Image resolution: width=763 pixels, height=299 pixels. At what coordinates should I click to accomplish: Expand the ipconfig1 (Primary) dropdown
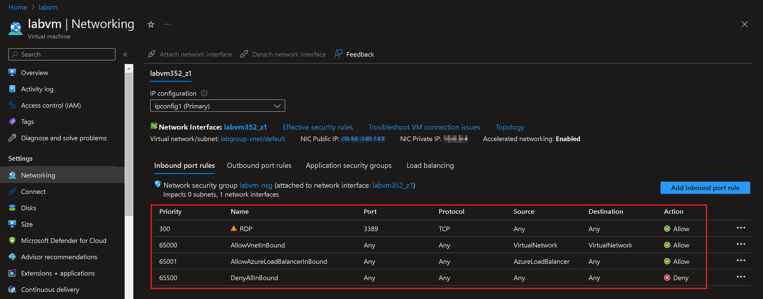pyautogui.click(x=217, y=106)
